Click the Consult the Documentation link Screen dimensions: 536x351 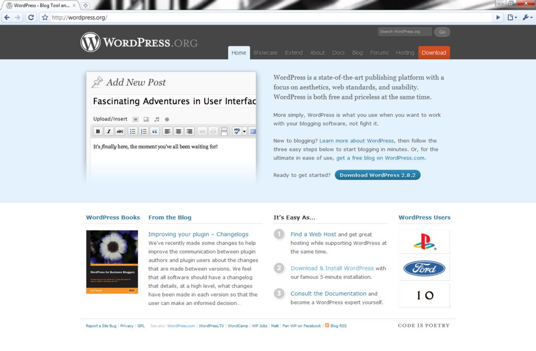(328, 293)
